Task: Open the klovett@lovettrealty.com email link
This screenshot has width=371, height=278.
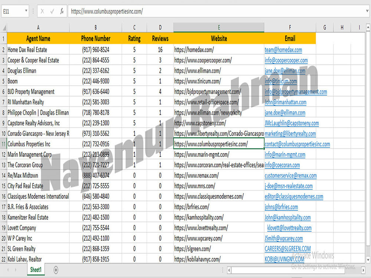Action: 289,228
